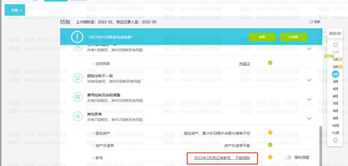Collapse the 其他异常 section chevron
Screen dimensions: 348x166
tap(309, 118)
